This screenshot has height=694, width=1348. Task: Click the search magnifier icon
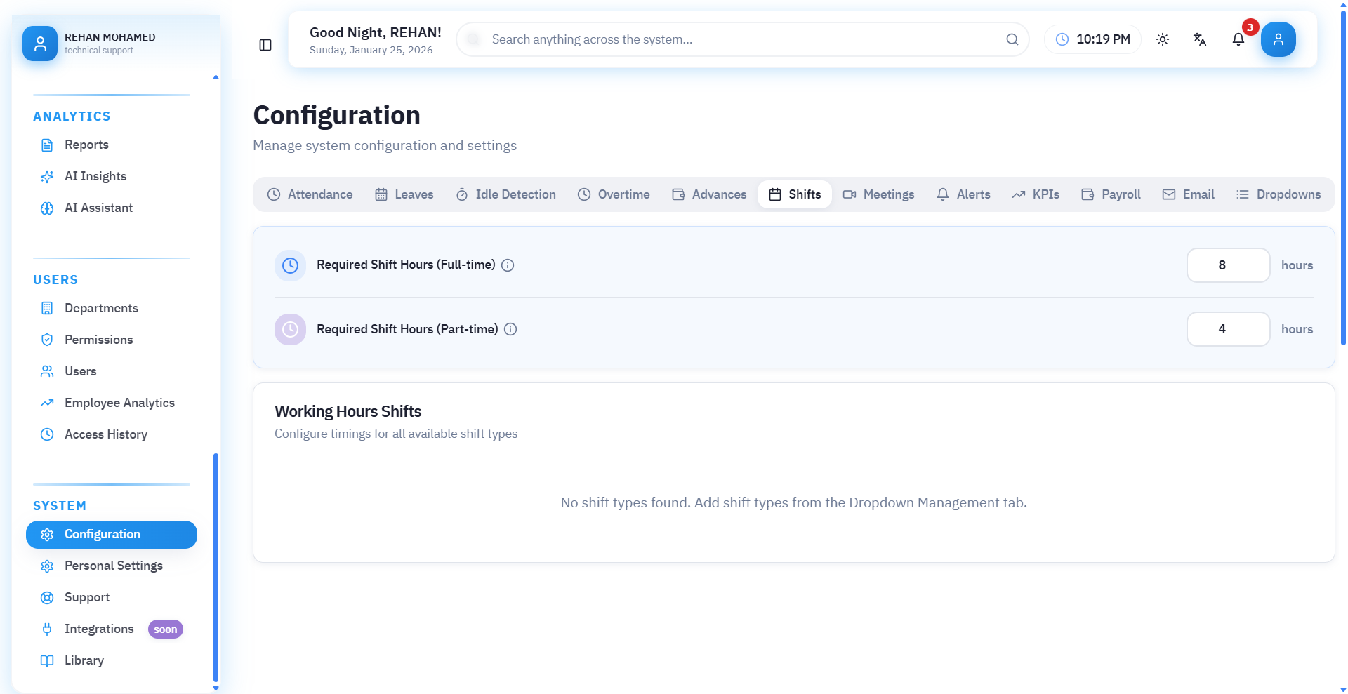[x=1012, y=39]
